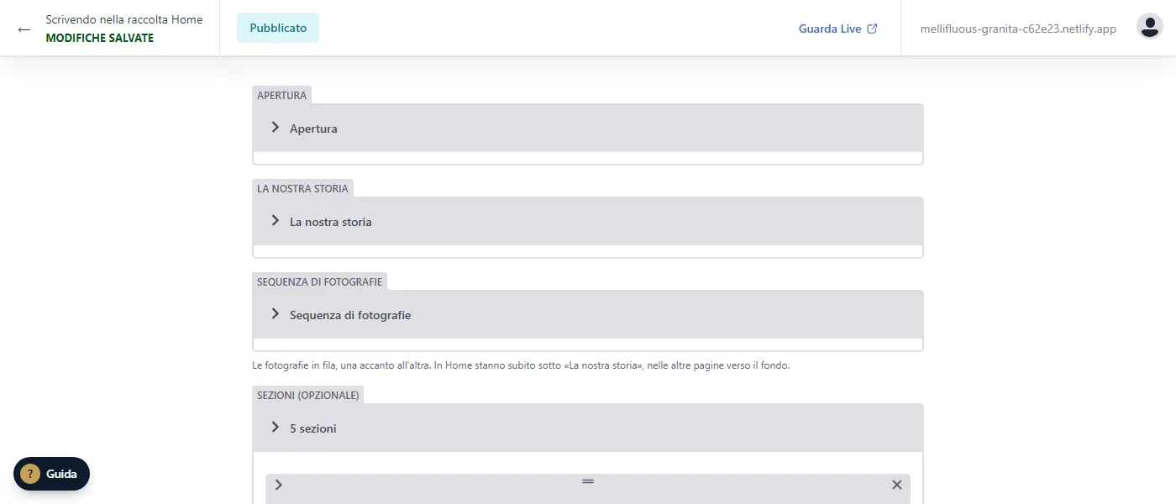Screen dimensions: 1176x504
Task: Click the APERTURA field label
Action: pos(281,95)
